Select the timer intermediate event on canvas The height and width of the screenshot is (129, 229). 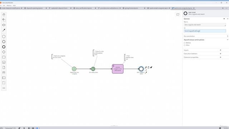tap(93, 69)
